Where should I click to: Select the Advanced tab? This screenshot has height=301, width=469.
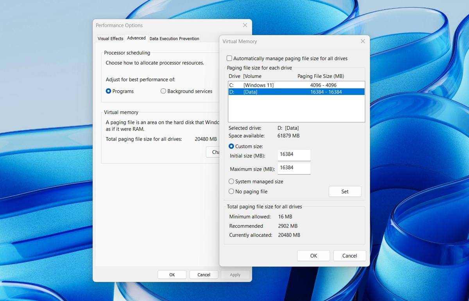click(136, 38)
